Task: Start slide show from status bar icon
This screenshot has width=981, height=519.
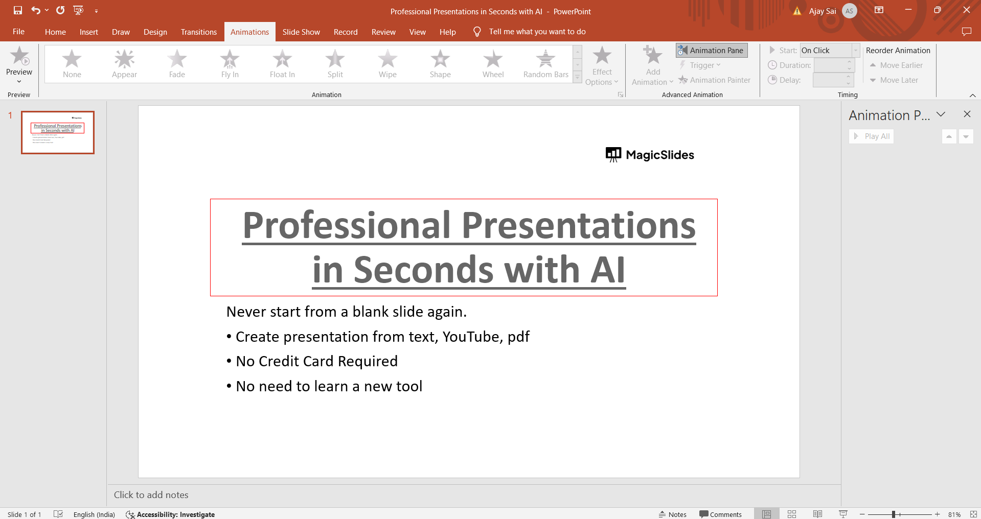Action: click(x=843, y=514)
